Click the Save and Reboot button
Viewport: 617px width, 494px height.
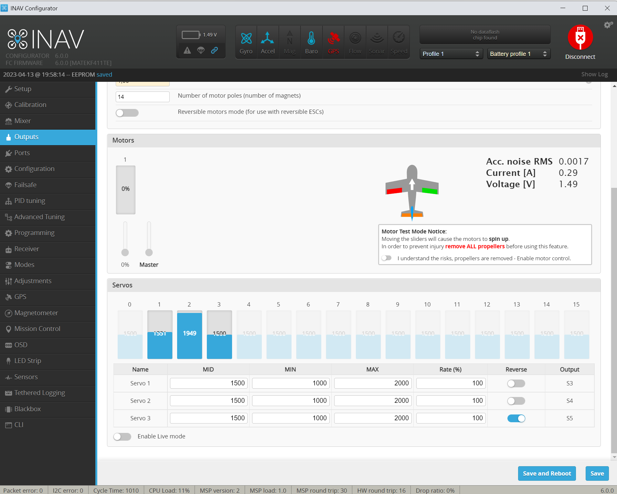[547, 473]
